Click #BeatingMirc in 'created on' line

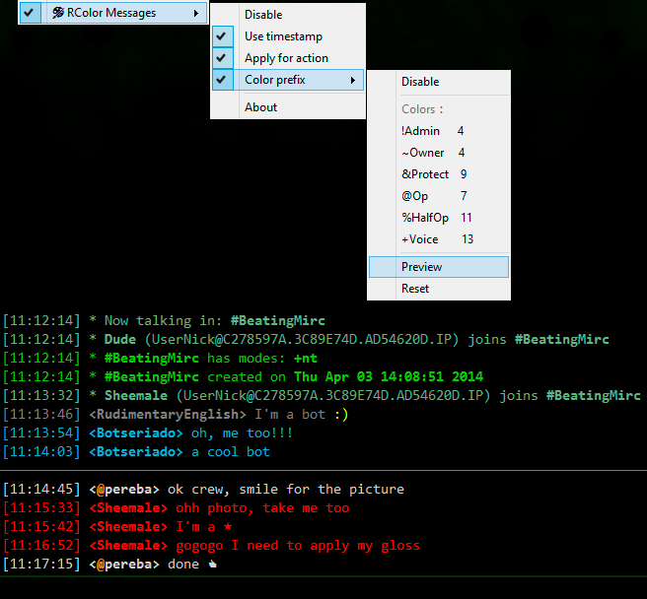click(x=152, y=376)
